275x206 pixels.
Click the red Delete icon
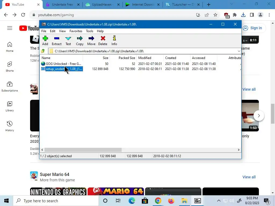pyautogui.click(x=103, y=41)
